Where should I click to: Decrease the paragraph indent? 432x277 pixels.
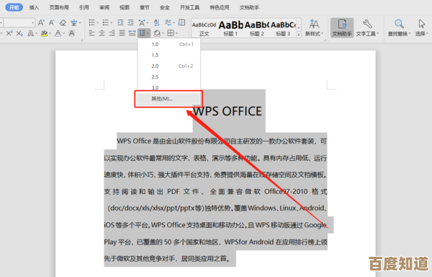click(120, 22)
